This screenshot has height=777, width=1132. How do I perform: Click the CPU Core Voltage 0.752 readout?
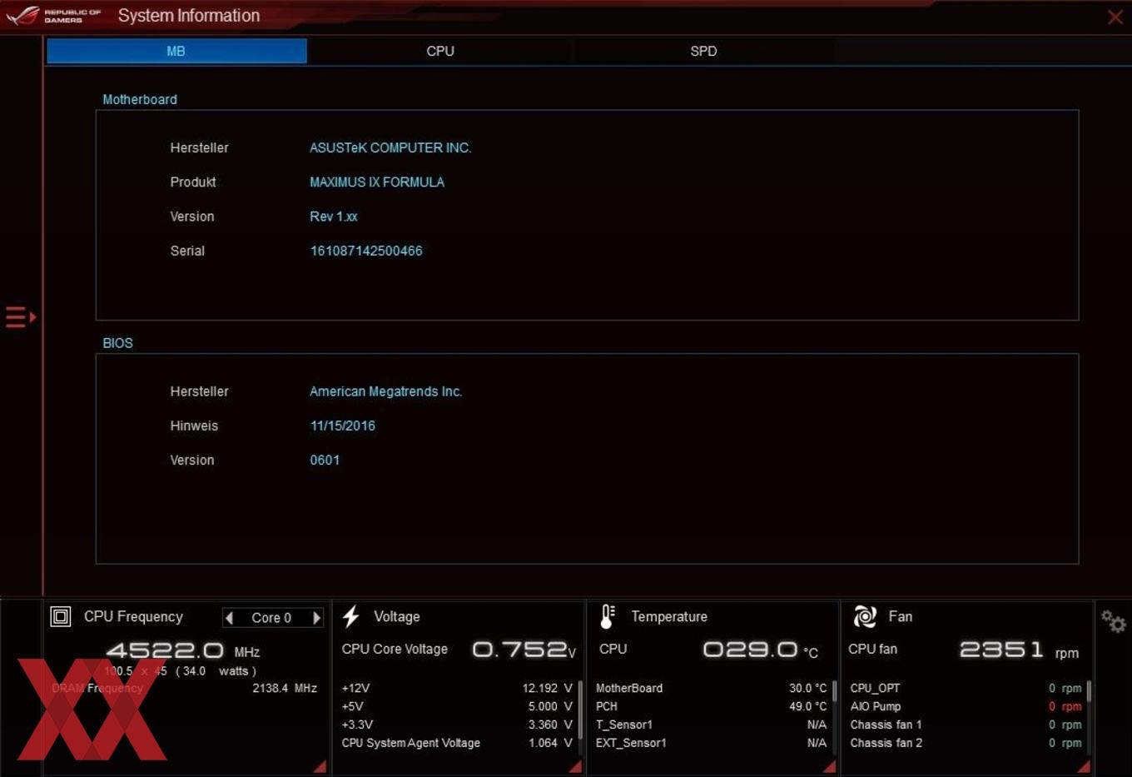coord(524,650)
